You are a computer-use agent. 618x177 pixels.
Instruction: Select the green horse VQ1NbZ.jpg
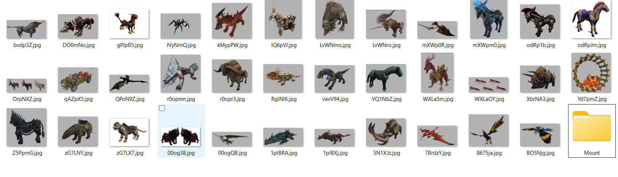click(x=386, y=78)
